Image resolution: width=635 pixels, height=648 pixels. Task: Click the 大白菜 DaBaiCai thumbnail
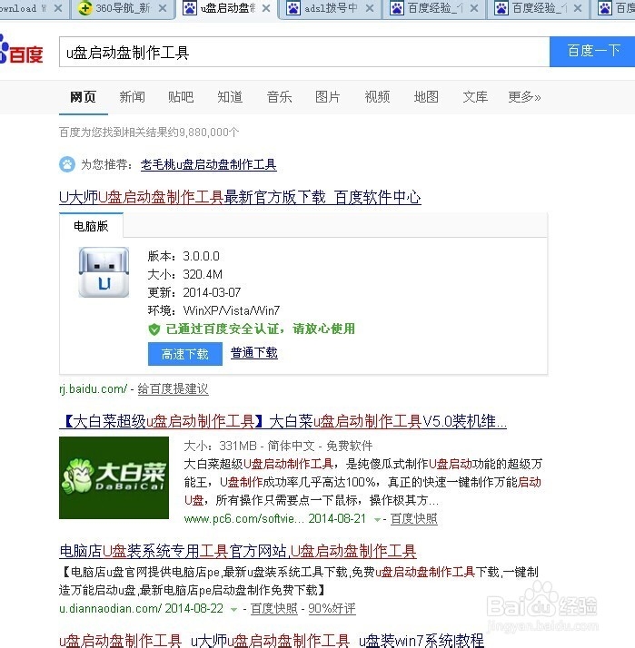(x=114, y=477)
